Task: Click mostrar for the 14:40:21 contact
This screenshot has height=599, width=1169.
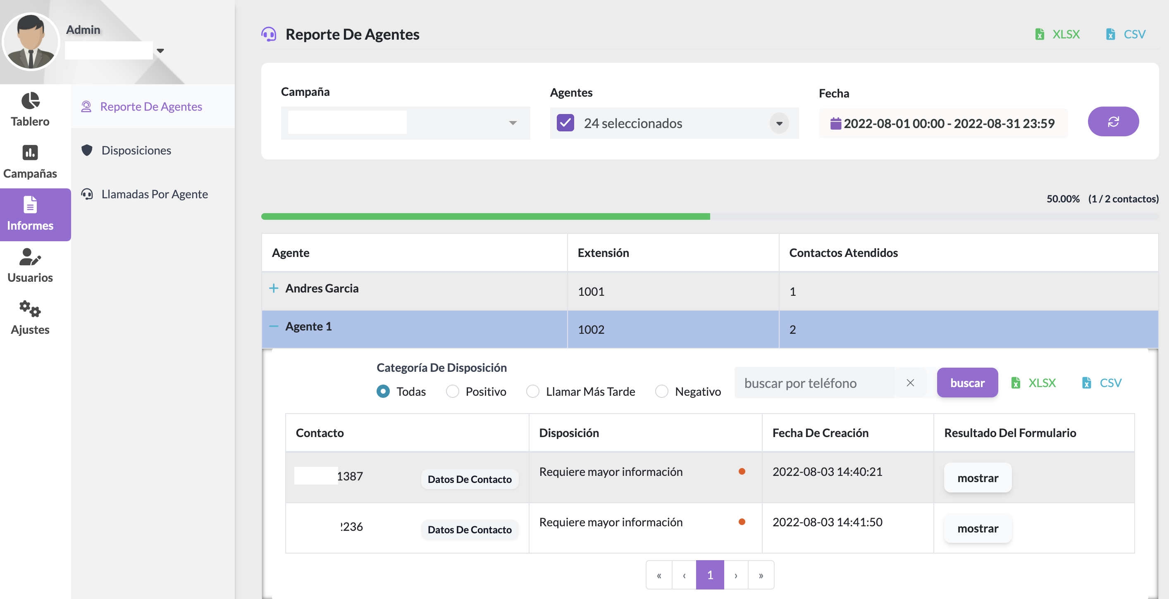Action: [x=978, y=478]
